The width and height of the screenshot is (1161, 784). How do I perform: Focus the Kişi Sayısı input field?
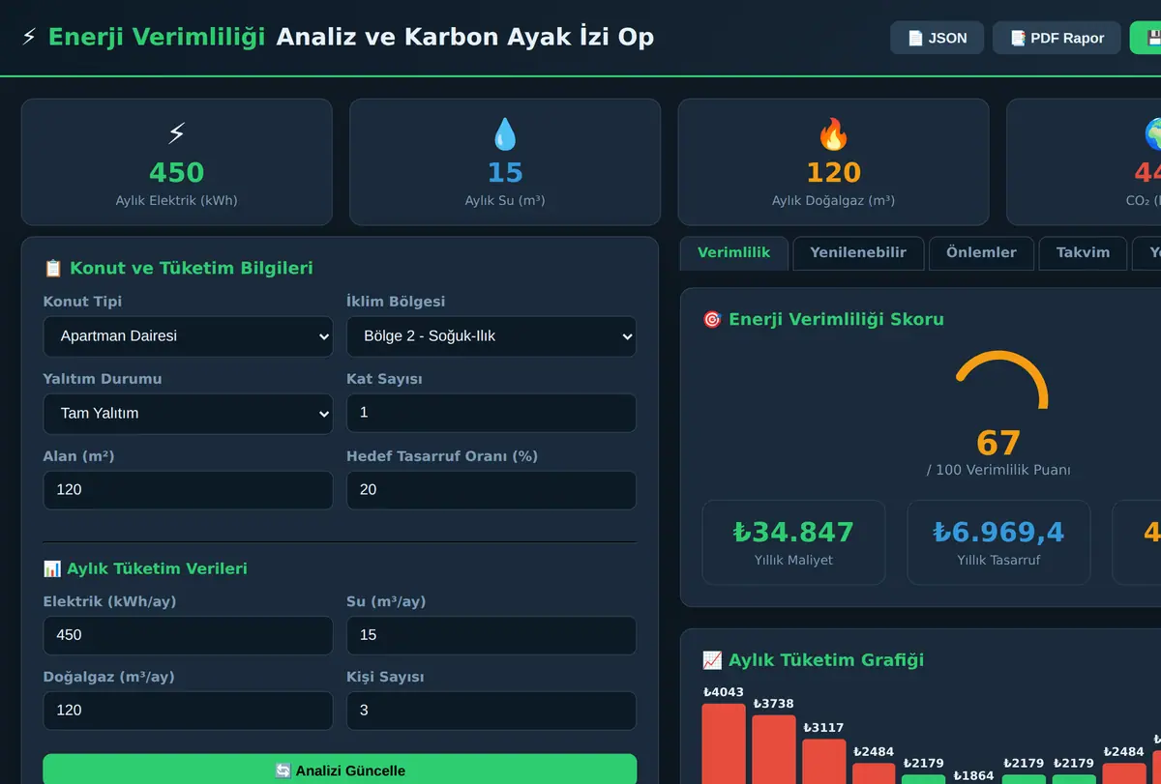click(491, 711)
